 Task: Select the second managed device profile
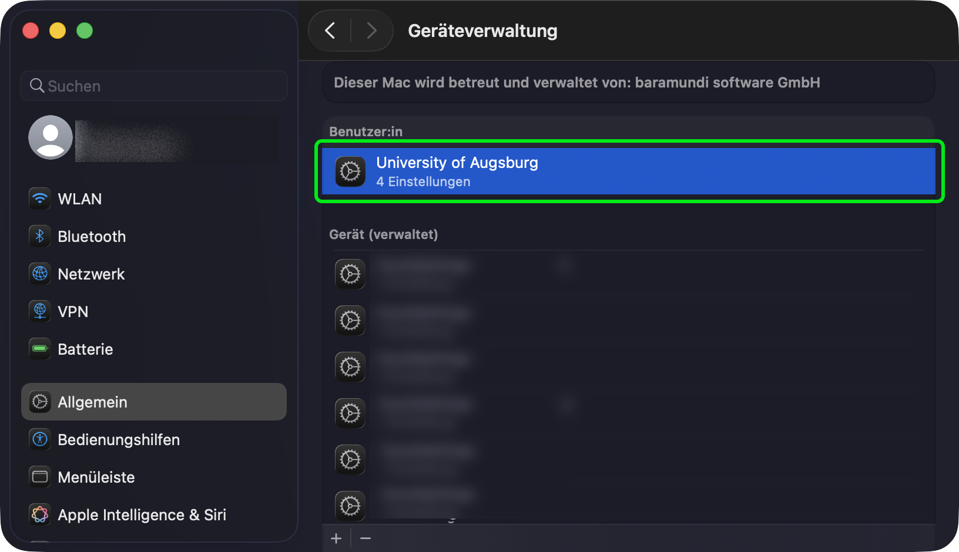click(x=629, y=321)
